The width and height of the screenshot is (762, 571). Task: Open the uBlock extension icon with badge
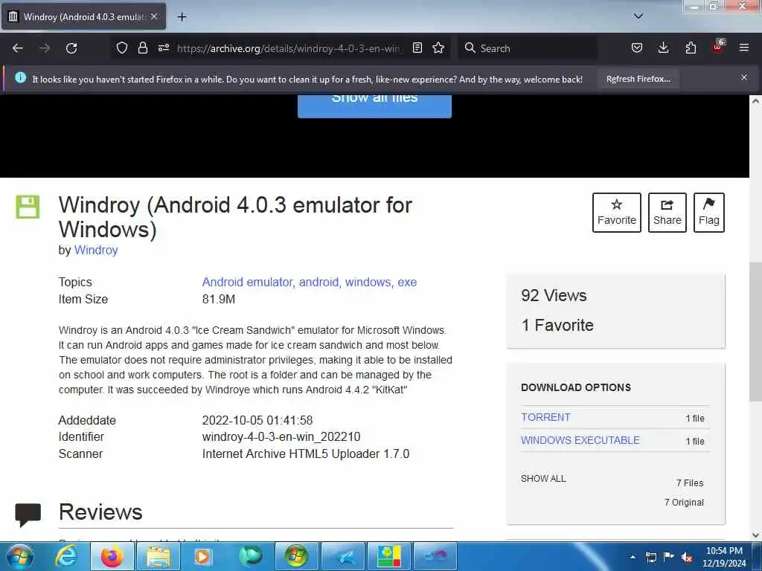[718, 47]
